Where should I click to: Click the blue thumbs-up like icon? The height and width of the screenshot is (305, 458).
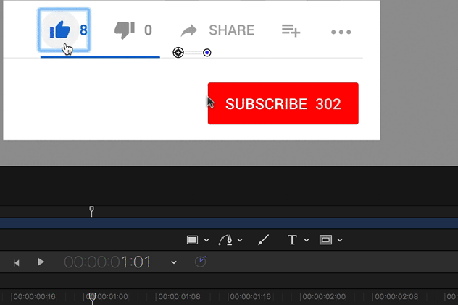pyautogui.click(x=60, y=30)
